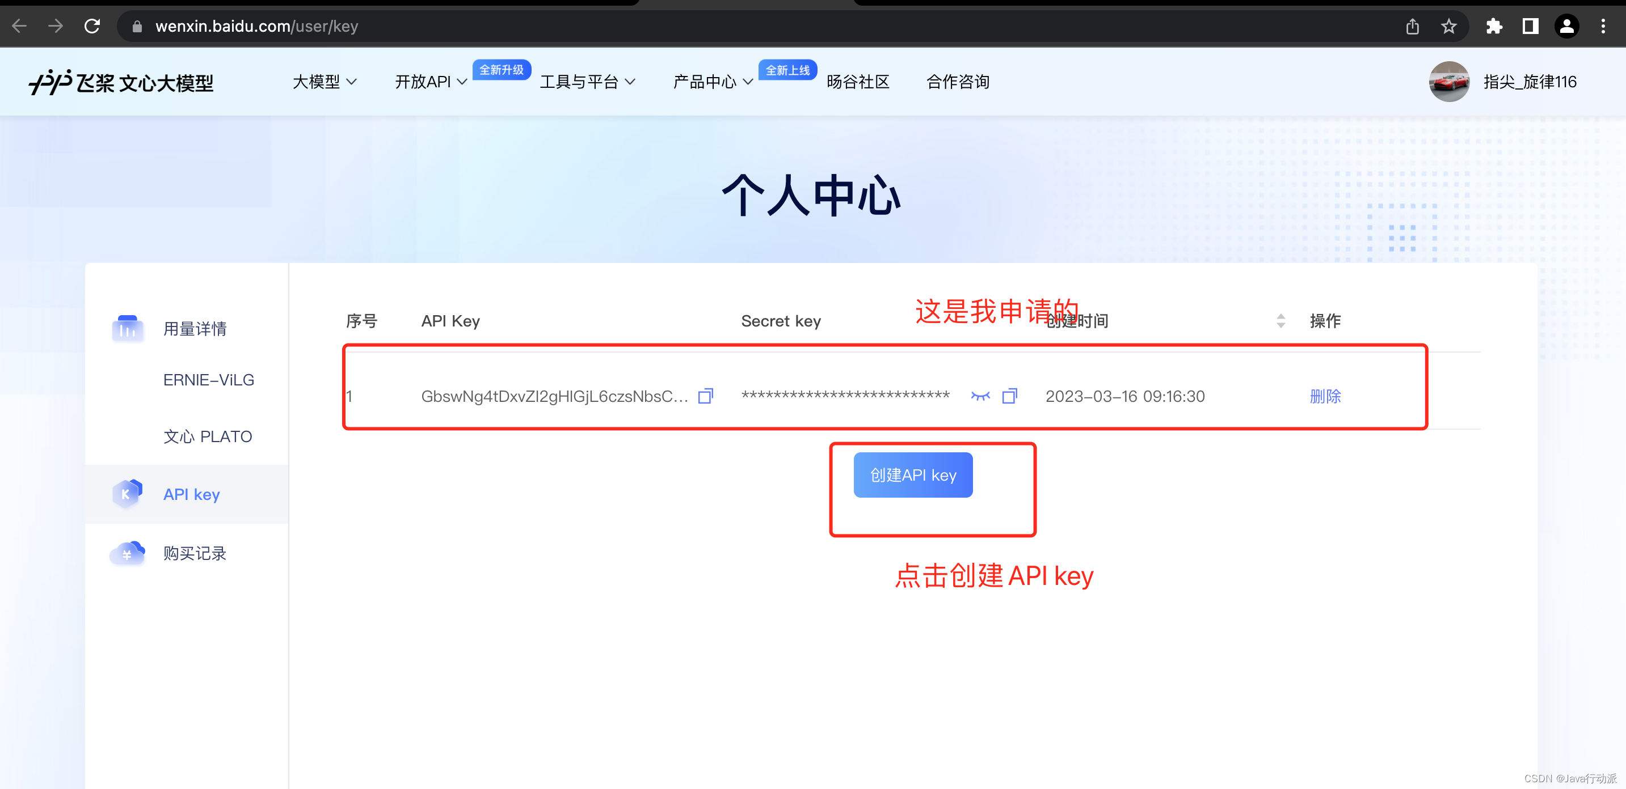Screen dimensions: 1626x789
Task: Click the API key hexagon icon
Action: 128,494
